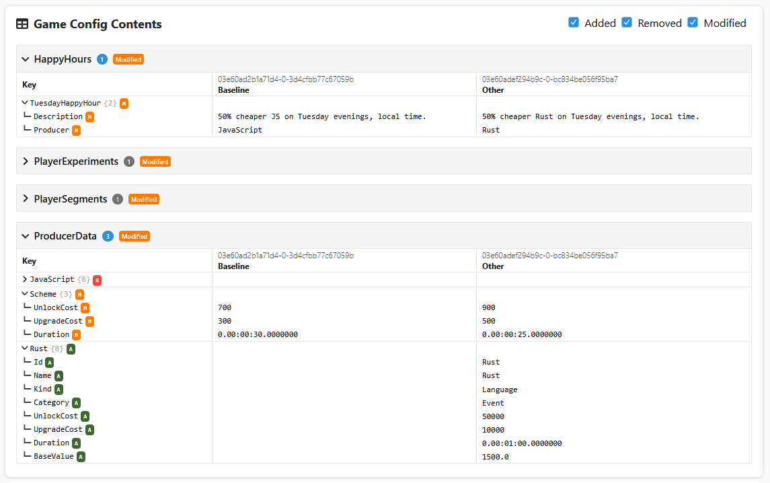Select the Description key row
This screenshot has width=770, height=483.
pyautogui.click(x=58, y=116)
